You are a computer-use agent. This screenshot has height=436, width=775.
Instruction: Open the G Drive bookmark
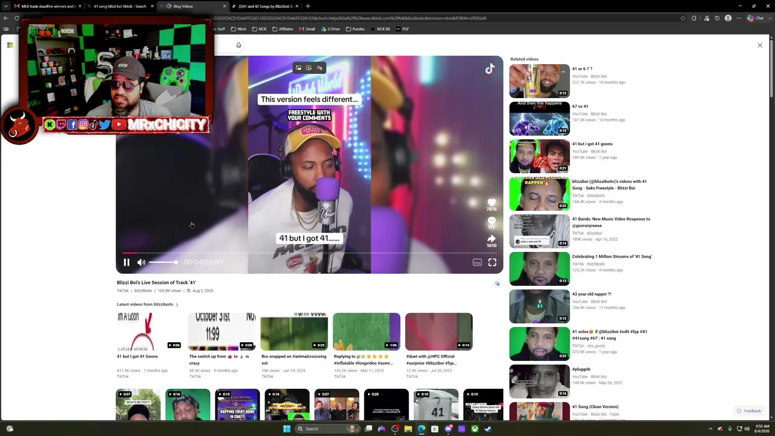(x=331, y=29)
